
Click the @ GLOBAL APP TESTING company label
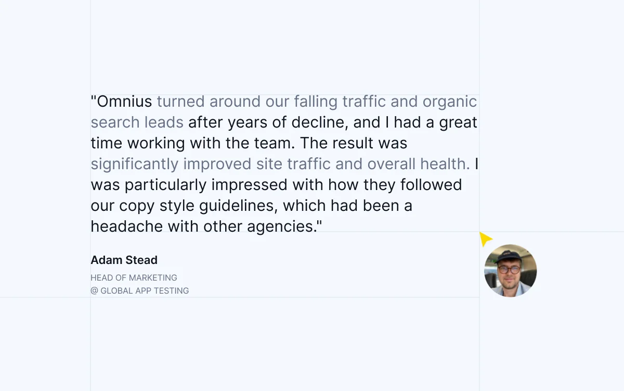[x=139, y=291]
